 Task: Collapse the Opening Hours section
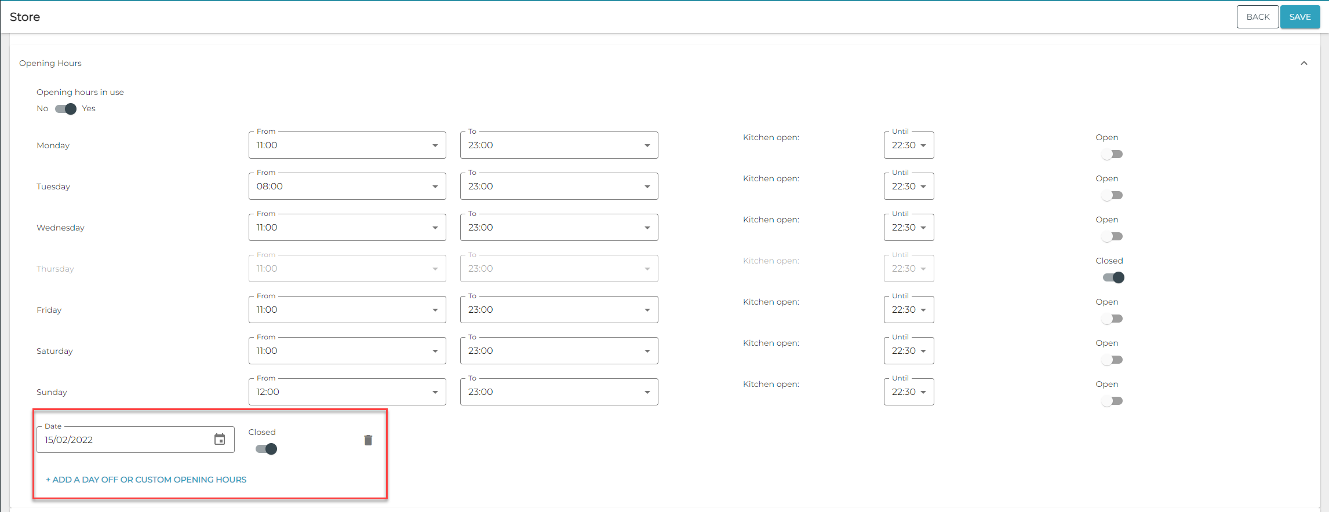pos(1303,63)
